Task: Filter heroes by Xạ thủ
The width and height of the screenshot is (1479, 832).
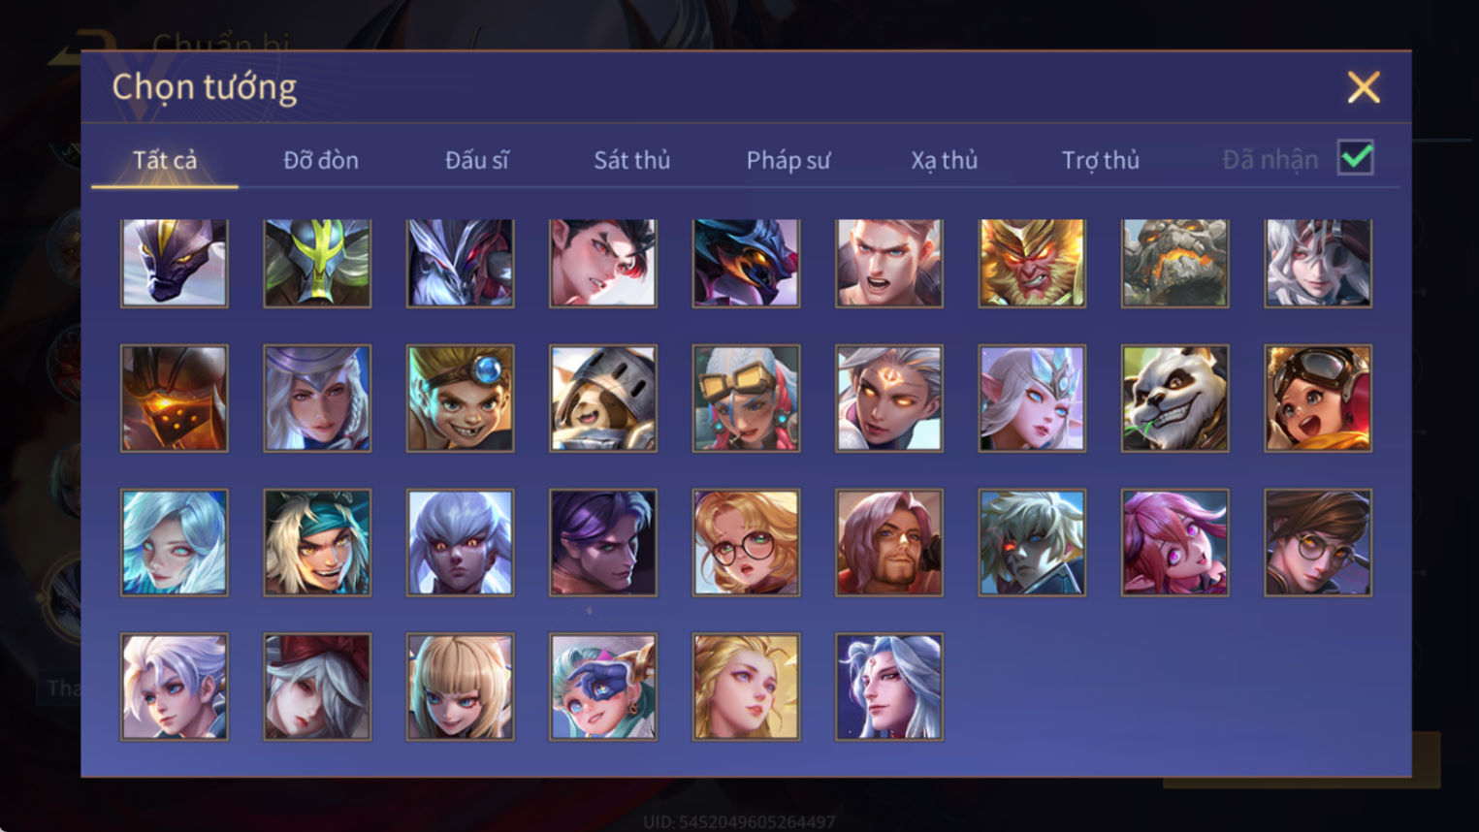Action: point(944,160)
